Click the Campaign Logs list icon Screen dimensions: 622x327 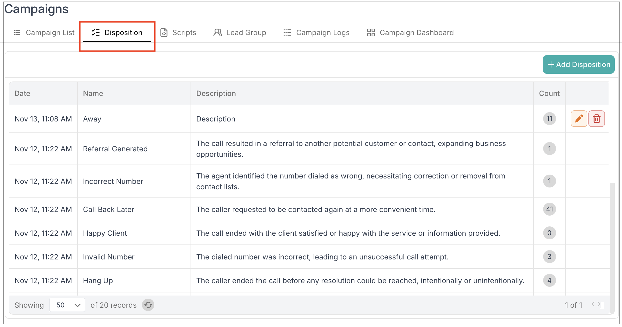[x=287, y=33]
